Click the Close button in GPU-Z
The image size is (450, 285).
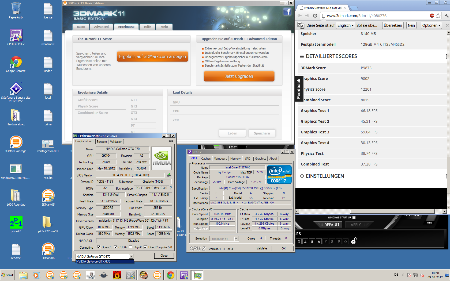coord(164,256)
